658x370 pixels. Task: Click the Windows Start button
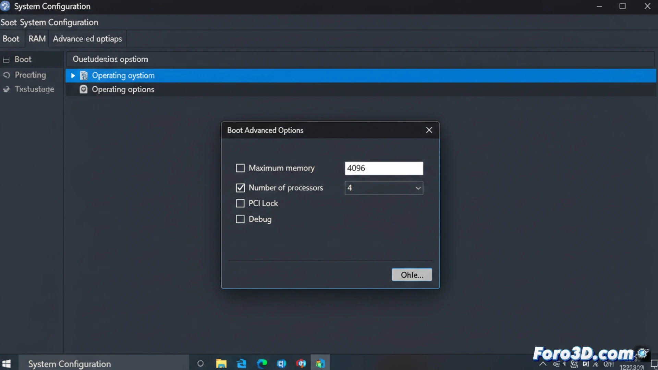tap(6, 363)
